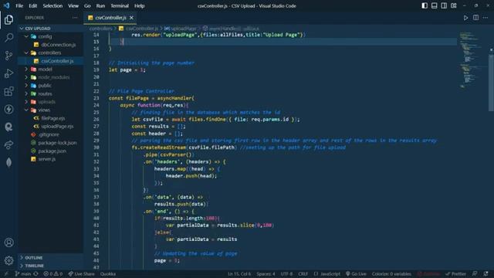Image resolution: width=494 pixels, height=278 pixels.
Task: Open the Live Share icon in the activity bar
Action: coord(8,144)
